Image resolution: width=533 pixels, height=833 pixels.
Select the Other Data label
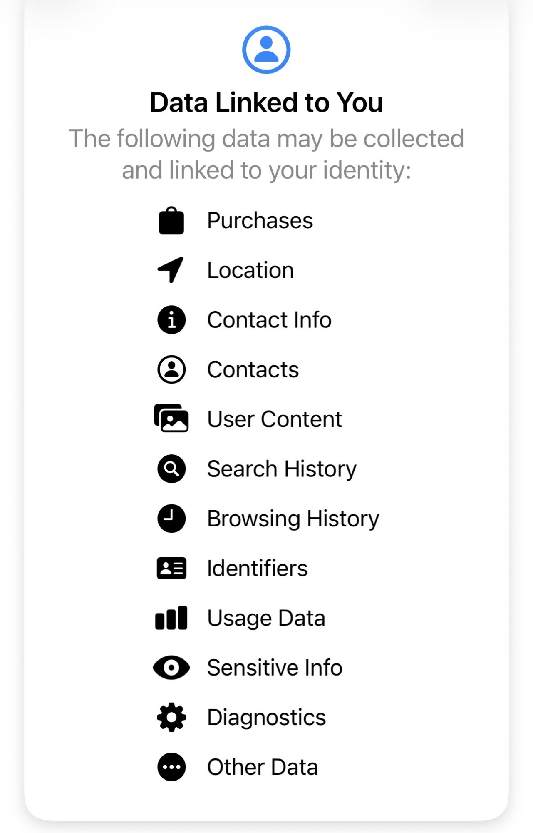click(x=263, y=767)
